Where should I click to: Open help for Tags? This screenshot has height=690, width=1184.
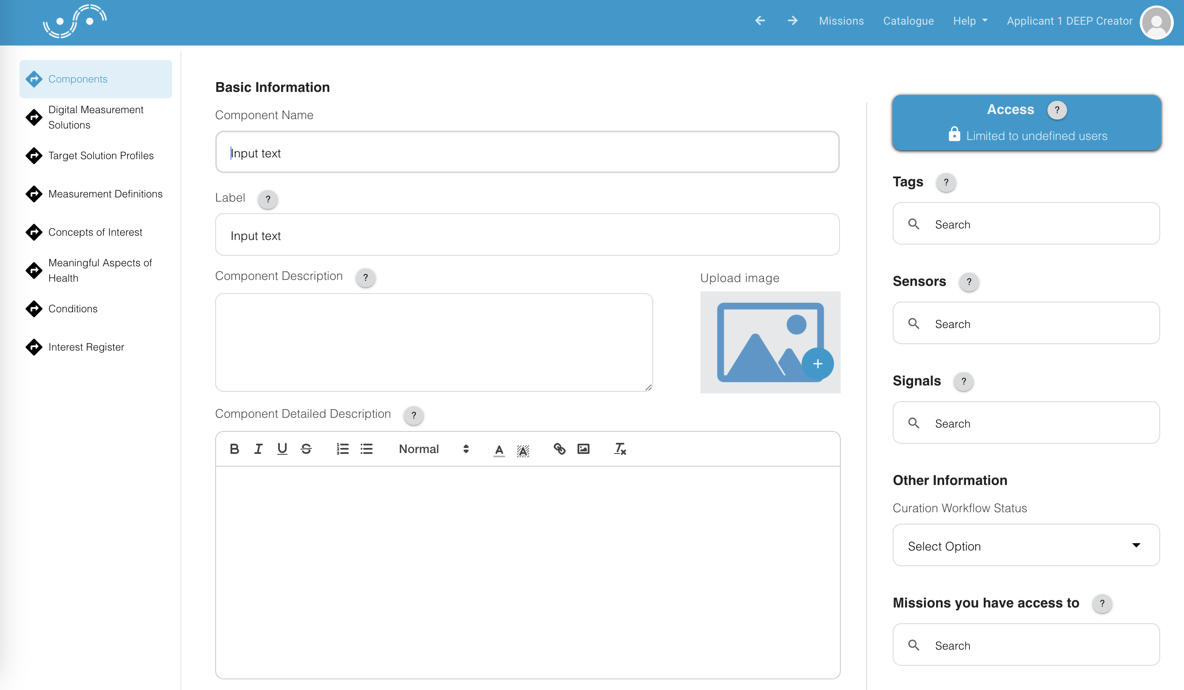pos(946,182)
